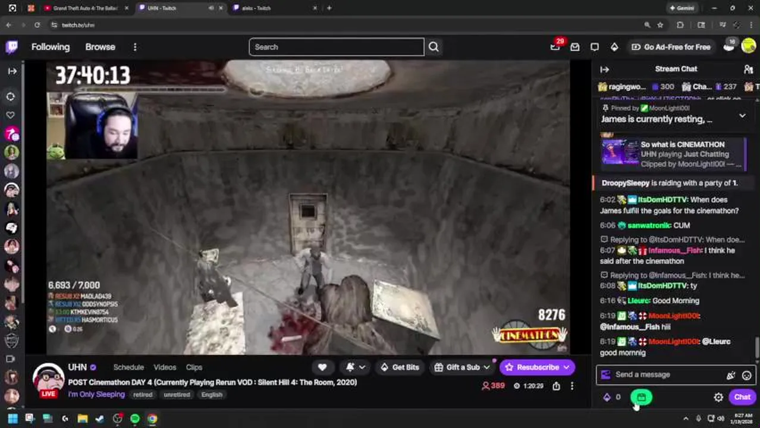Open Prime loot notifications with badge 29
Image resolution: width=760 pixels, height=428 pixels.
pos(555,46)
